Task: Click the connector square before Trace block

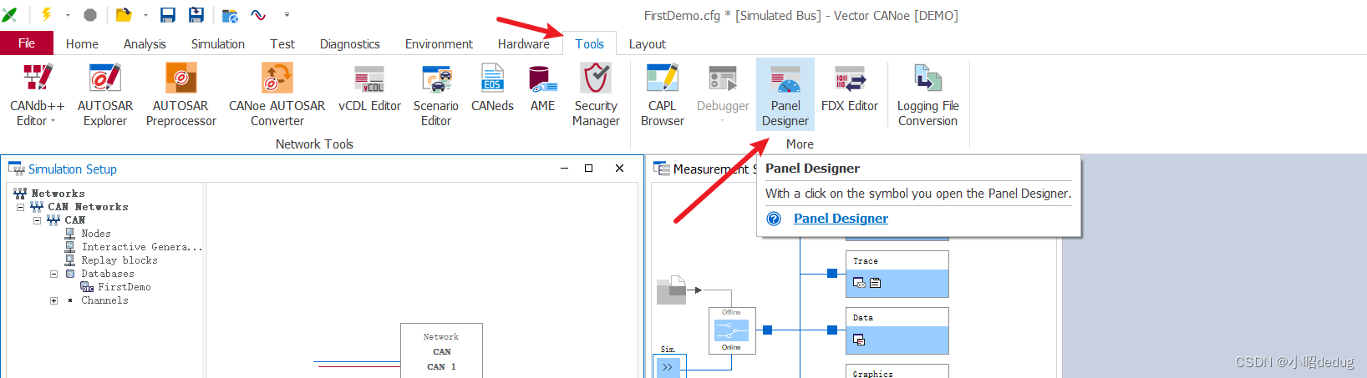Action: (x=832, y=273)
